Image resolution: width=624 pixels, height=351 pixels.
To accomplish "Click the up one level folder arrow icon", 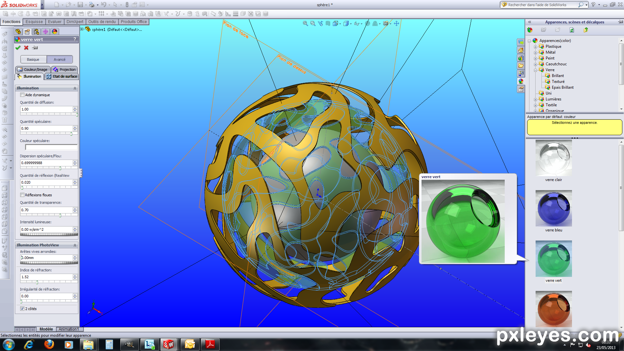I will [586, 30].
